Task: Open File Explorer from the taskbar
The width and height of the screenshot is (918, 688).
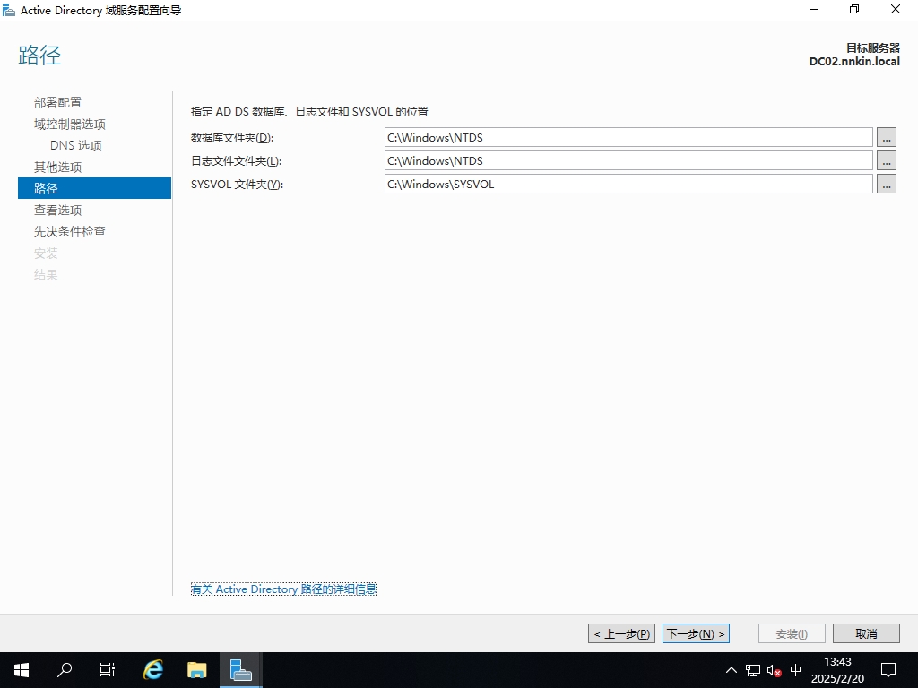Action: click(x=196, y=669)
